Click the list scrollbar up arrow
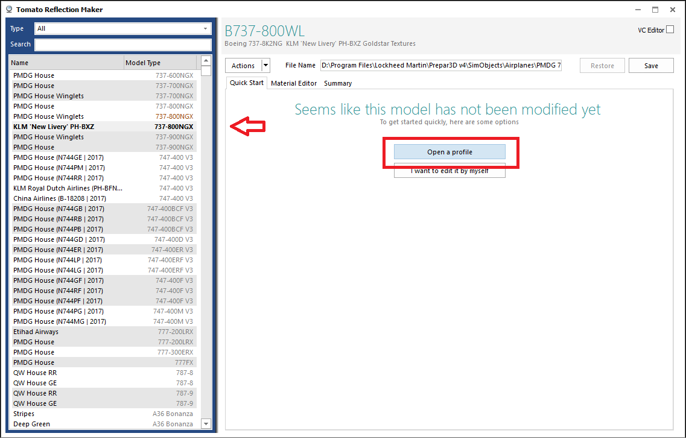686x442 pixels. point(206,60)
